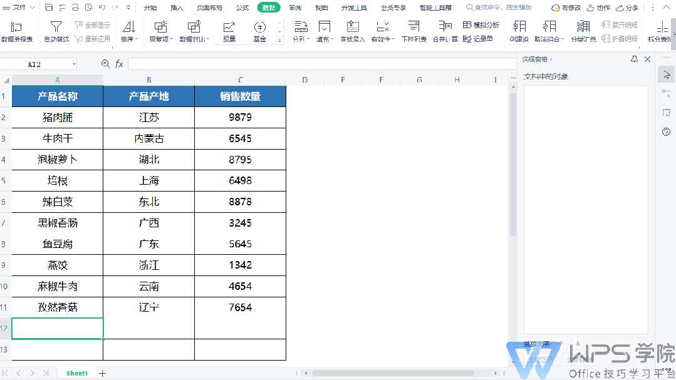Click the command search box
Viewport: 676px width, 380px height.
[x=499, y=8]
